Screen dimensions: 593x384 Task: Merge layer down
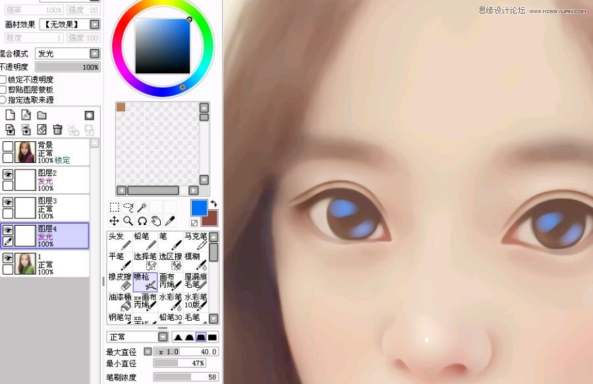pyautogui.click(x=26, y=130)
